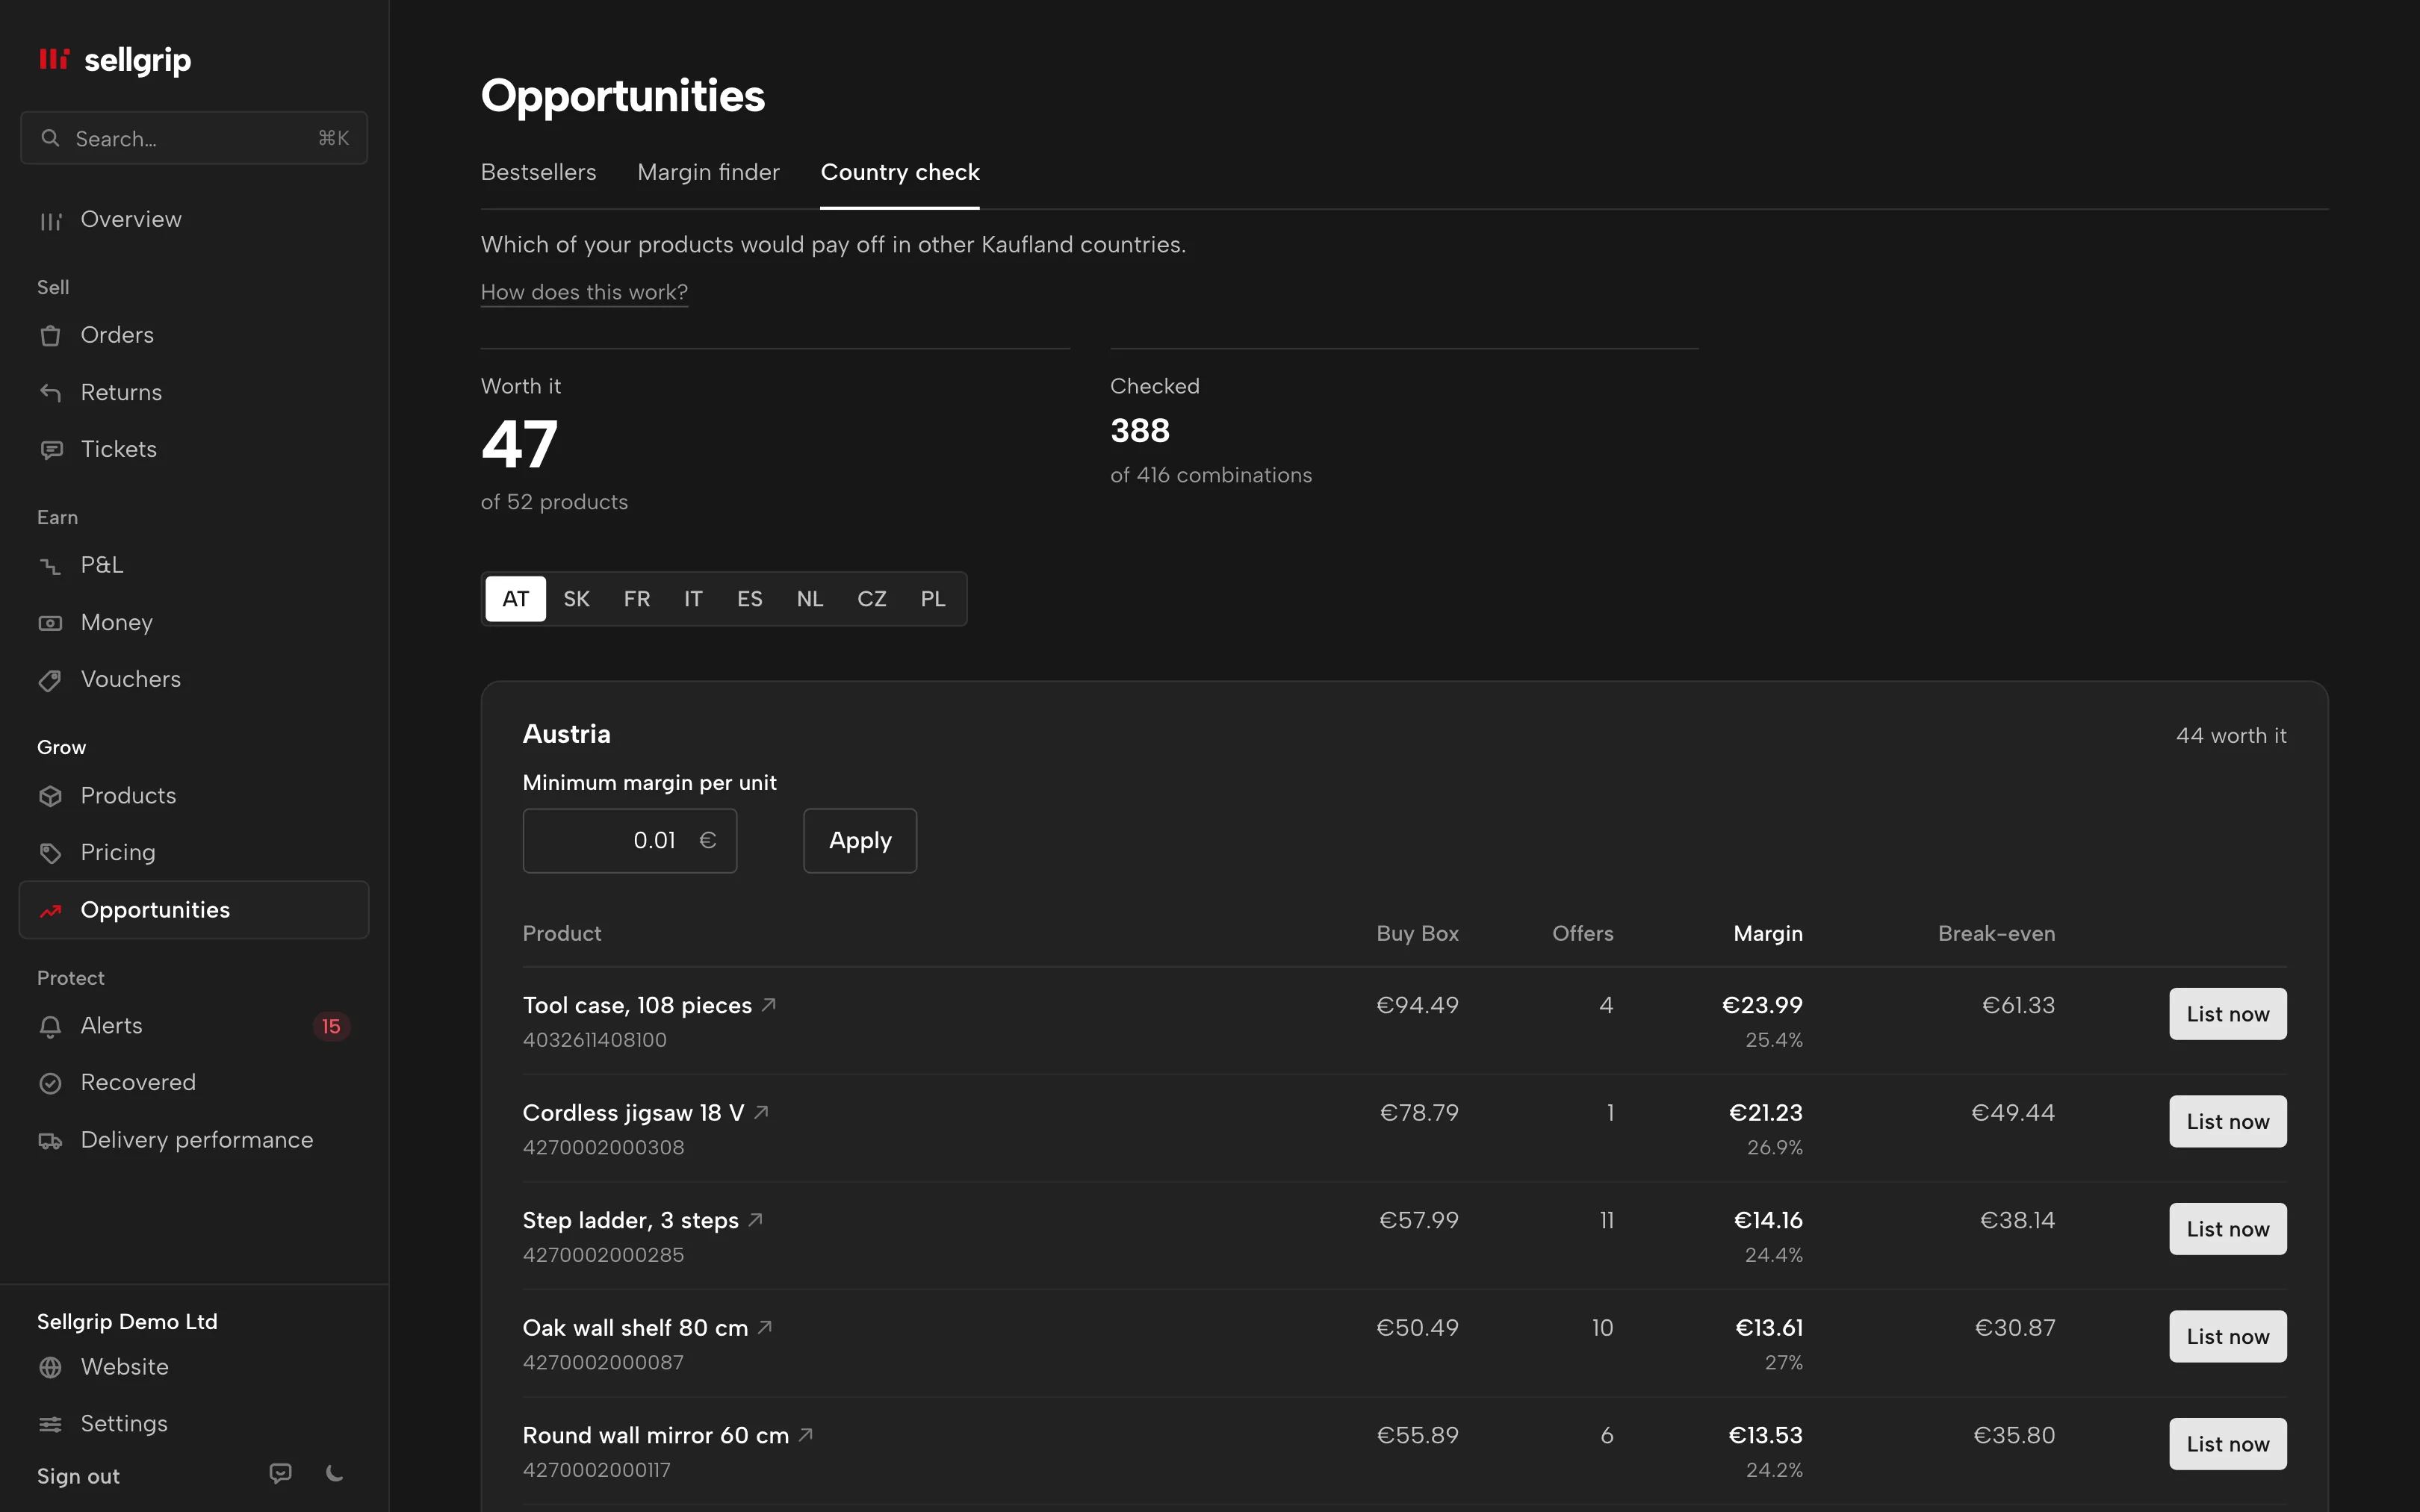Open the Country check tab

900,172
